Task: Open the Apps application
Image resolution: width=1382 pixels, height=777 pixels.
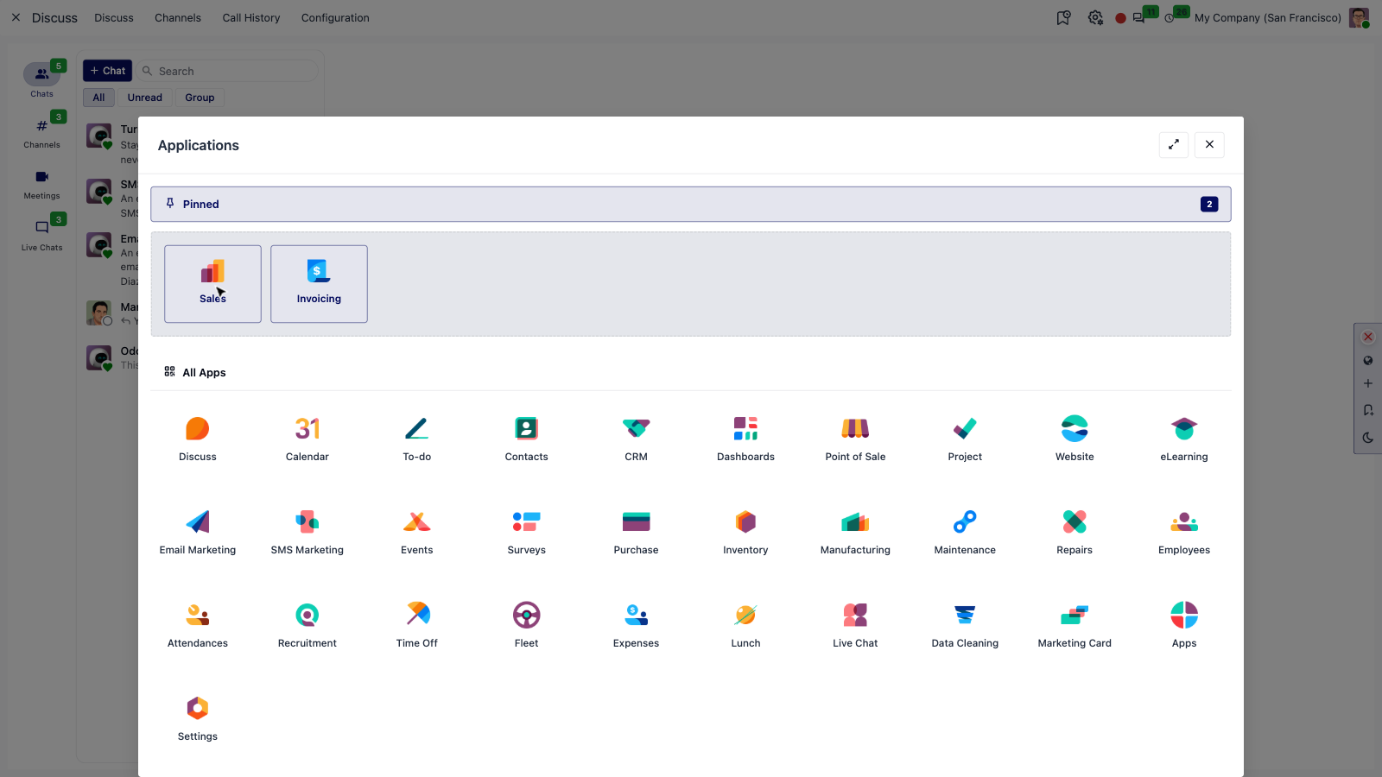Action: coord(1184,625)
